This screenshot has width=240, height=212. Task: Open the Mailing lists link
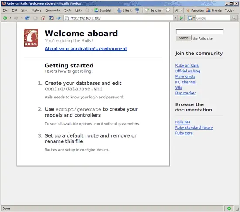click(x=185, y=77)
